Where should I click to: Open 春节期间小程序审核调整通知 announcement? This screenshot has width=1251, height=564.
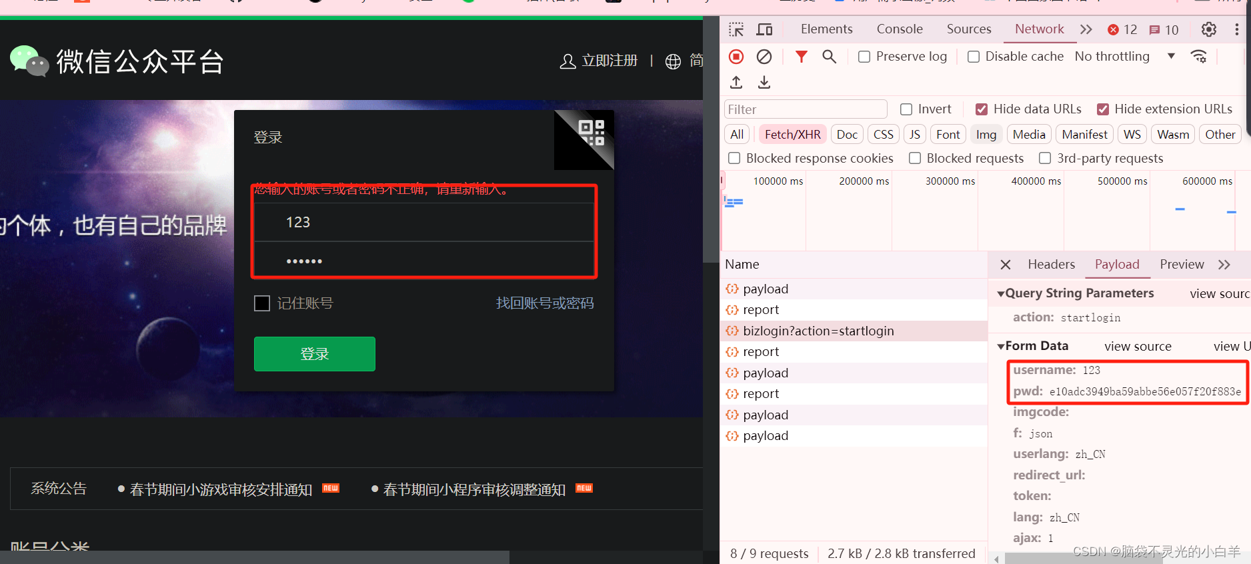tap(474, 489)
